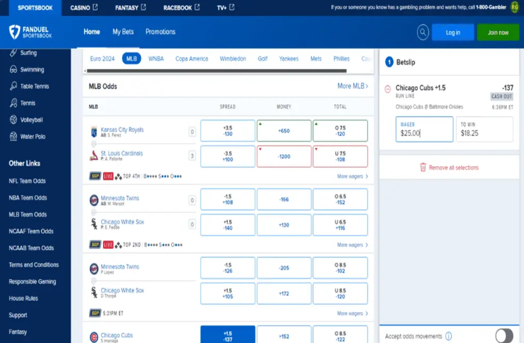This screenshot has height=343, width=524.
Task: Toggle Accept odds movements switch
Action: (x=504, y=336)
